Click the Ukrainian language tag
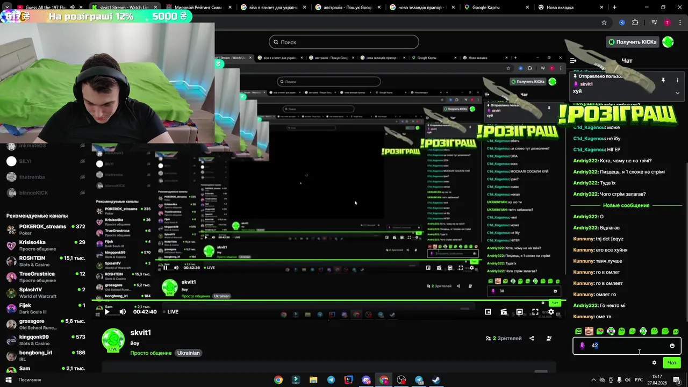688x387 pixels. (189, 353)
